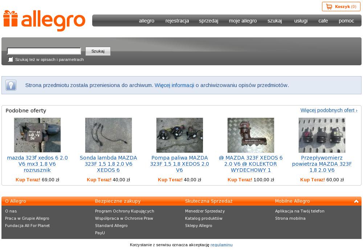Open Więcej podobnych ofert link
Viewport: 363px width, 252px height.
[x=329, y=110]
